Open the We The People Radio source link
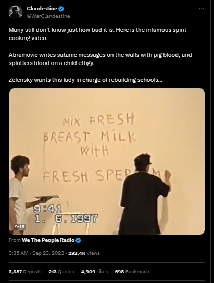214x283 pixels. pyautogui.click(x=48, y=240)
